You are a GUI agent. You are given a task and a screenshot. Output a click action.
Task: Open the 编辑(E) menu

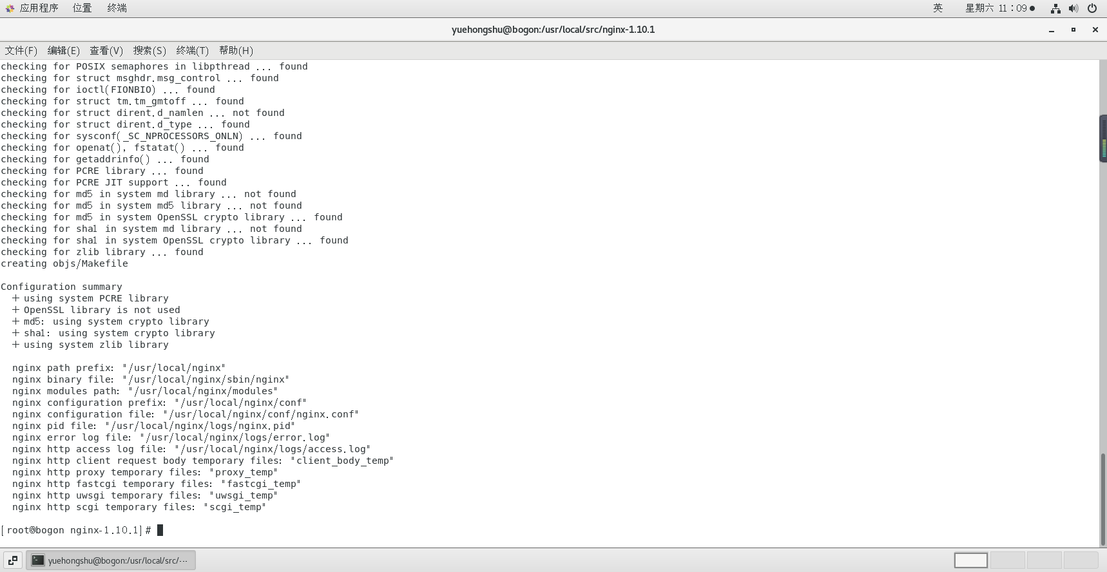(63, 50)
